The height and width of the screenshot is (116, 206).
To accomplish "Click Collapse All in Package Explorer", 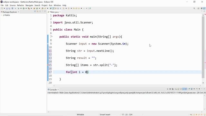I will point(35,12).
